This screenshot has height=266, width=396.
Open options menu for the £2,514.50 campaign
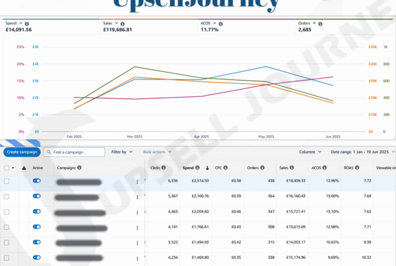coord(137,182)
